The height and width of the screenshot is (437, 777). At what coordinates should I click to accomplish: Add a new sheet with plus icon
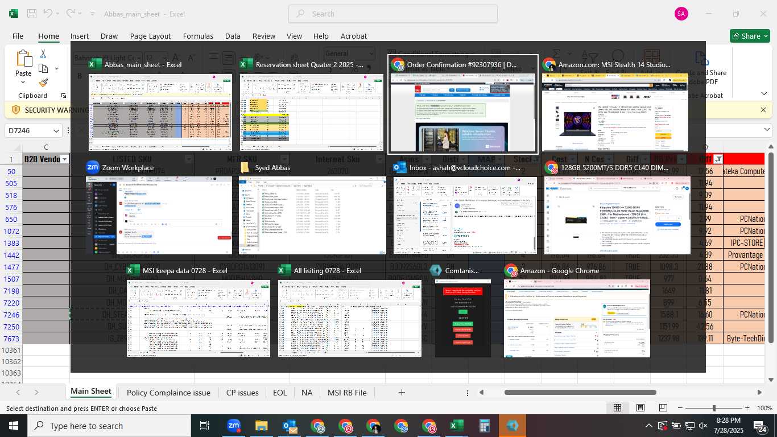pos(402,393)
